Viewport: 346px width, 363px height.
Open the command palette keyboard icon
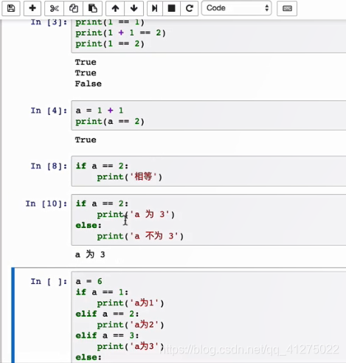coord(287,8)
